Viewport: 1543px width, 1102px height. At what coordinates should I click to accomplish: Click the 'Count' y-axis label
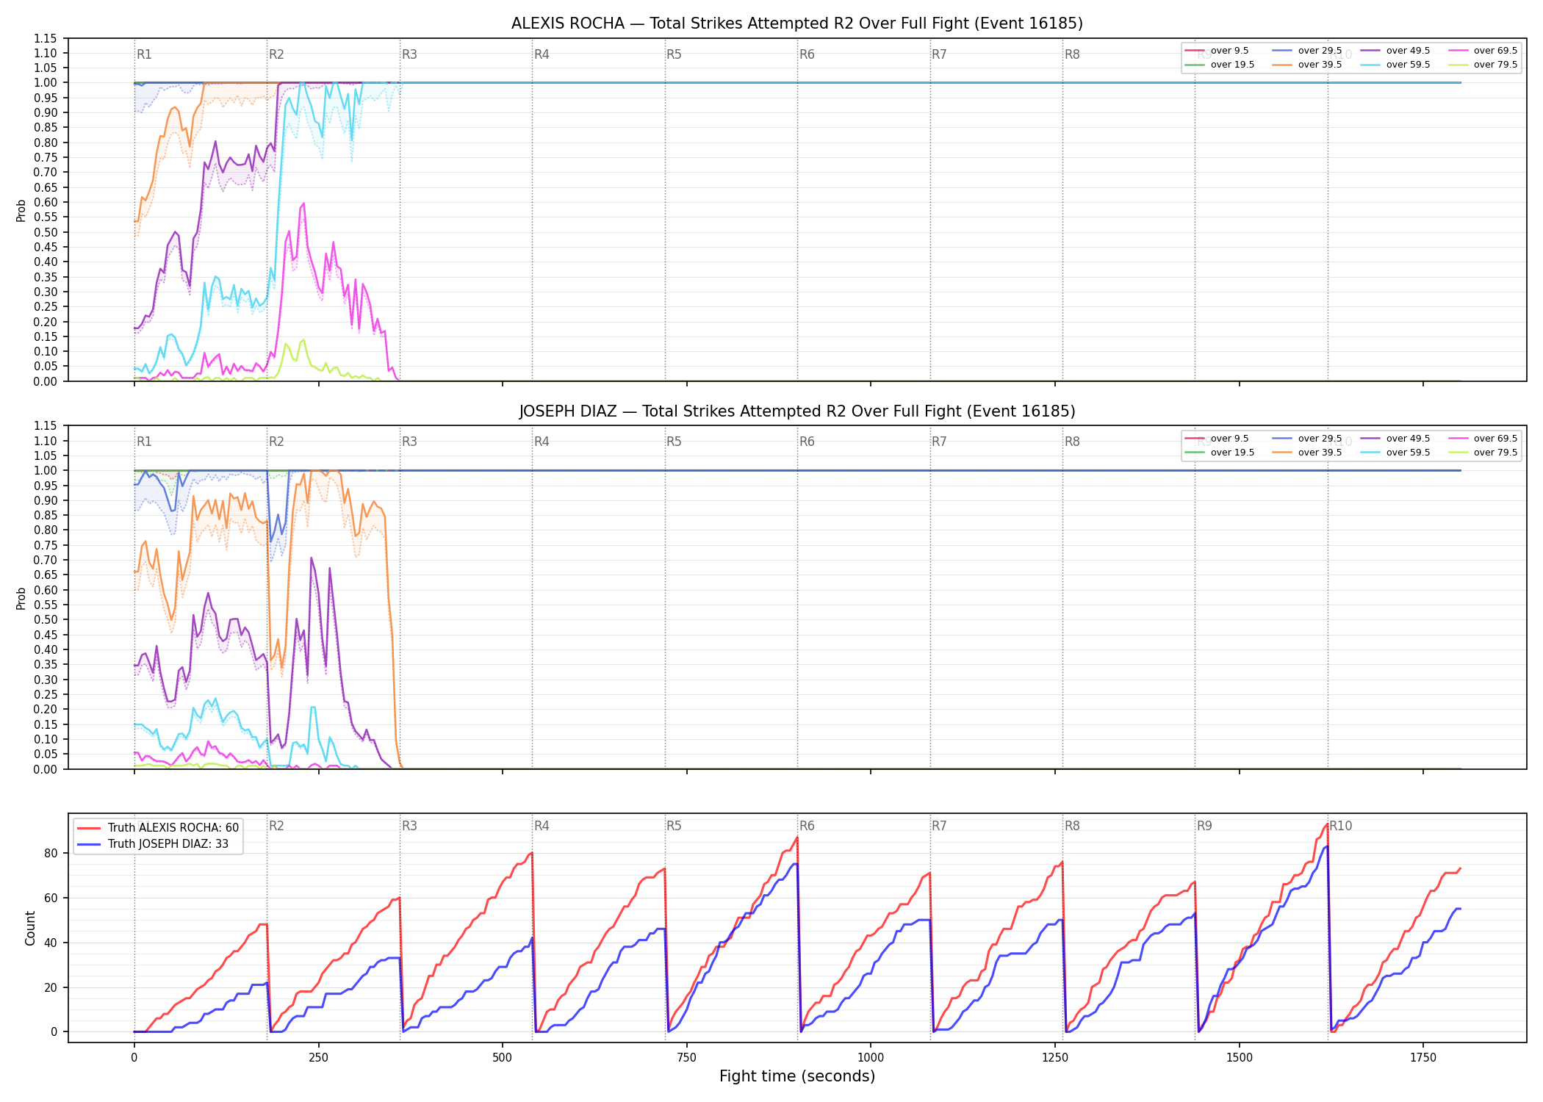coord(30,928)
